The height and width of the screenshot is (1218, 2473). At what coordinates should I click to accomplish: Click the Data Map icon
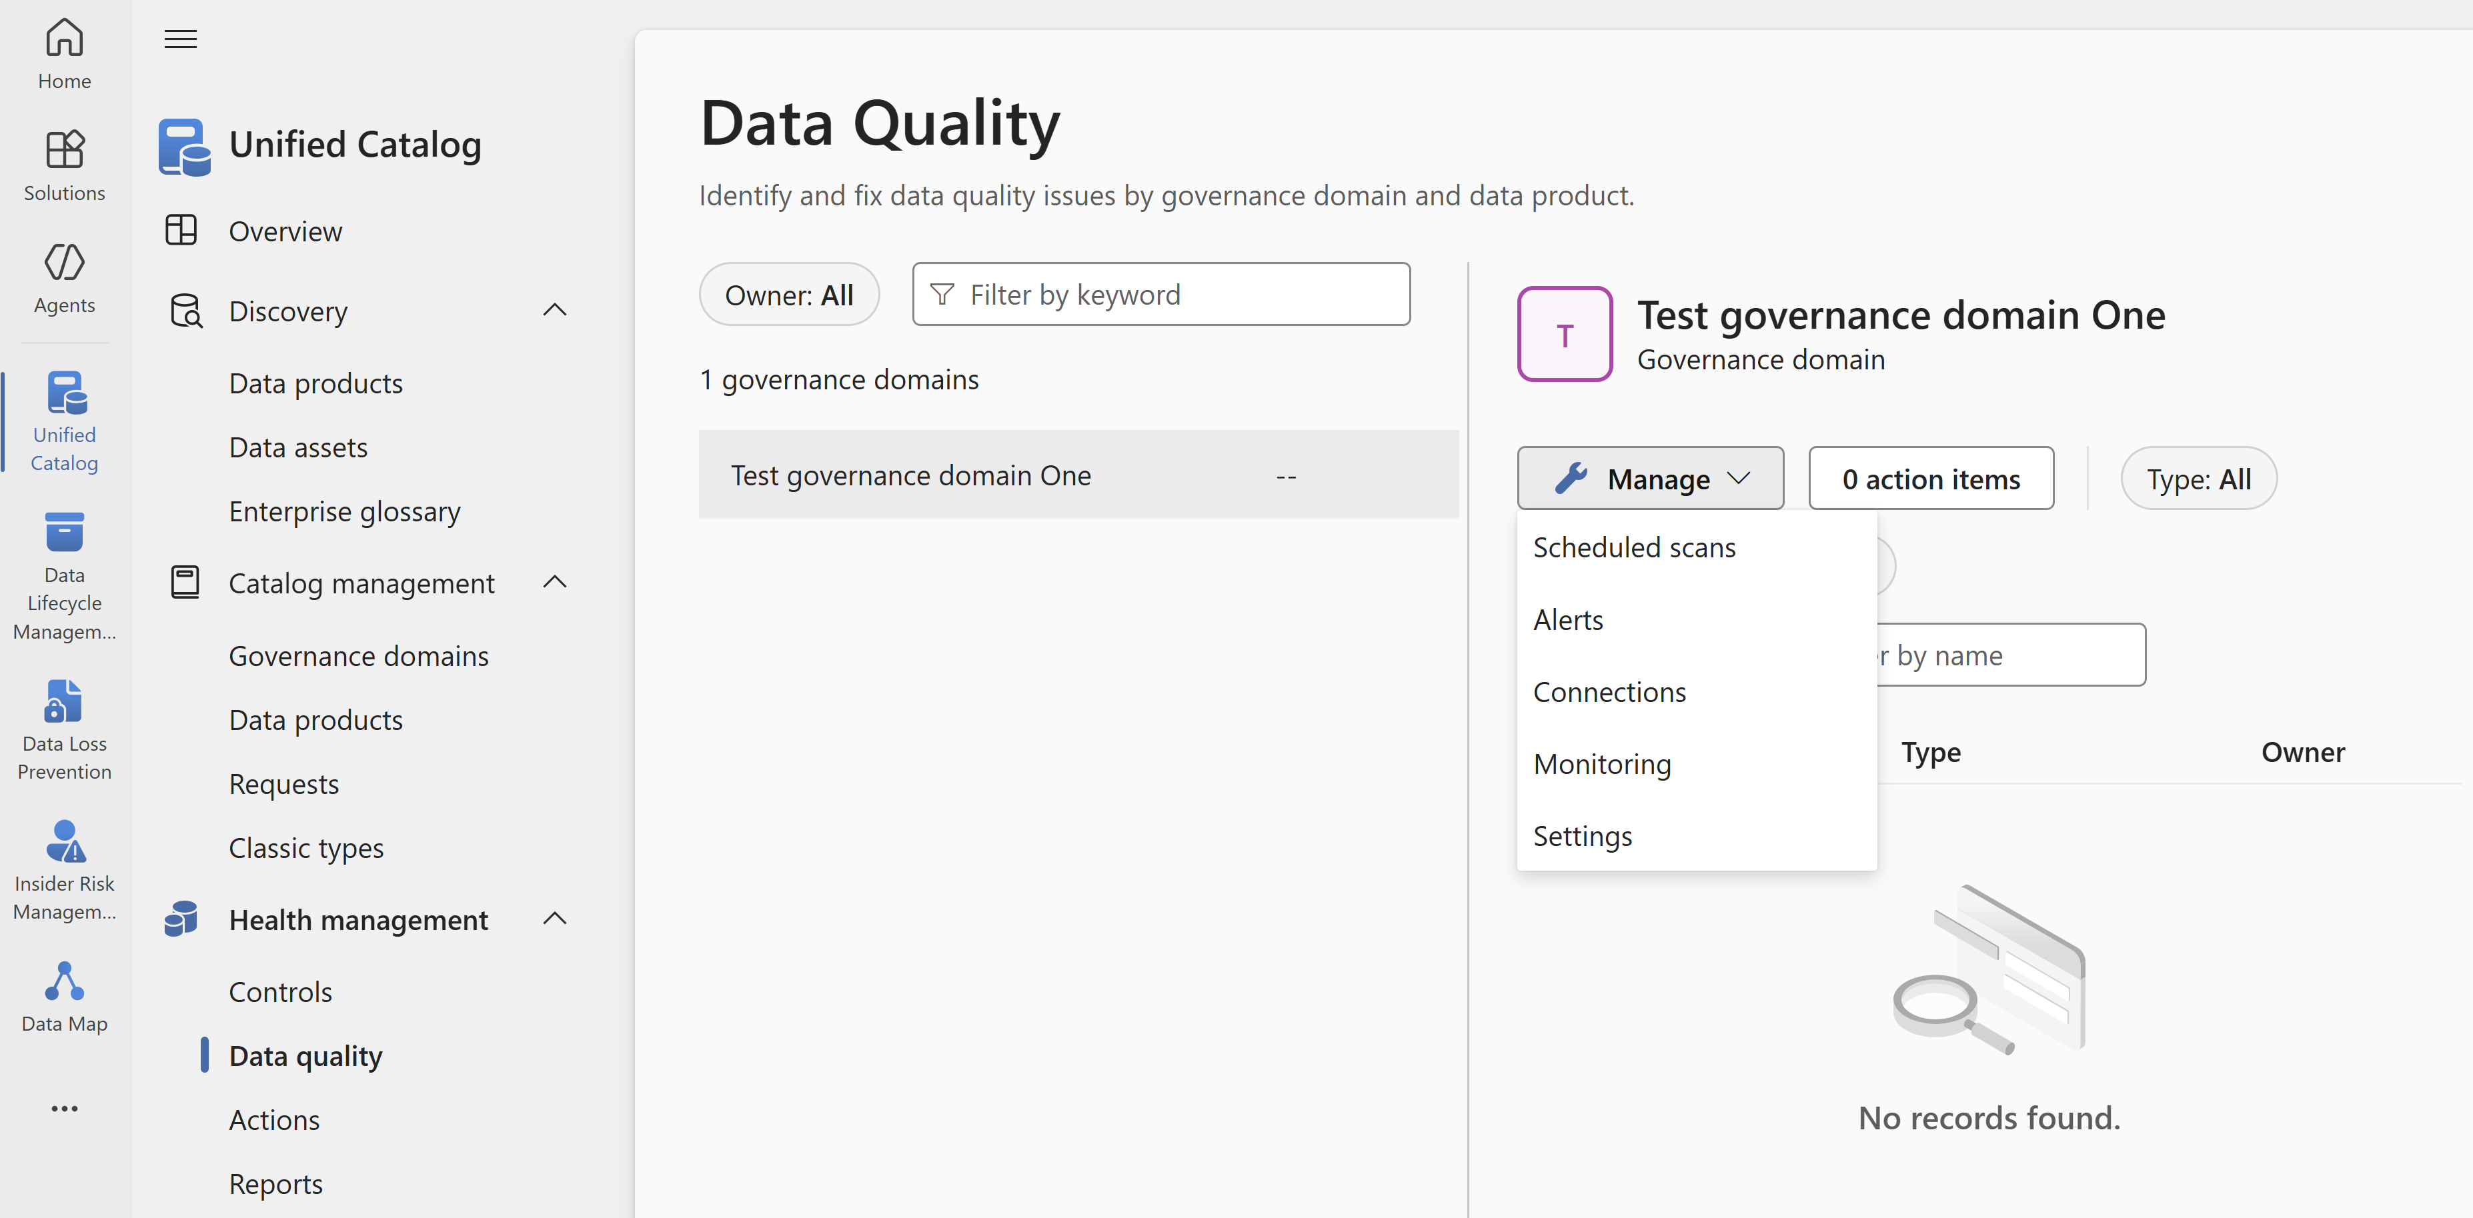[63, 993]
